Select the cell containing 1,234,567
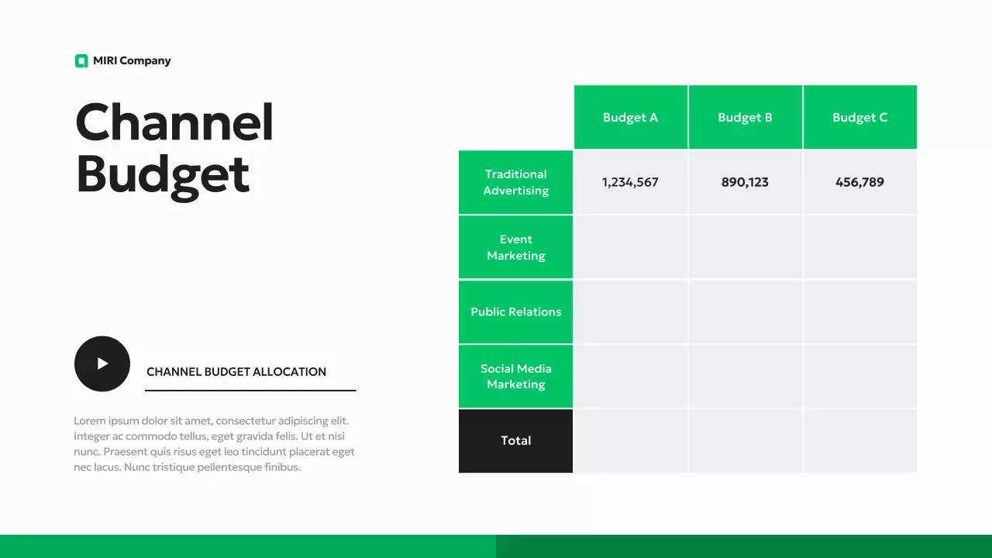The image size is (992, 558). click(630, 182)
